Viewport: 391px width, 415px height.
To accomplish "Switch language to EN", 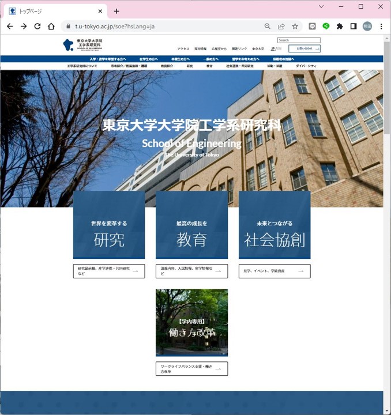I will [279, 48].
